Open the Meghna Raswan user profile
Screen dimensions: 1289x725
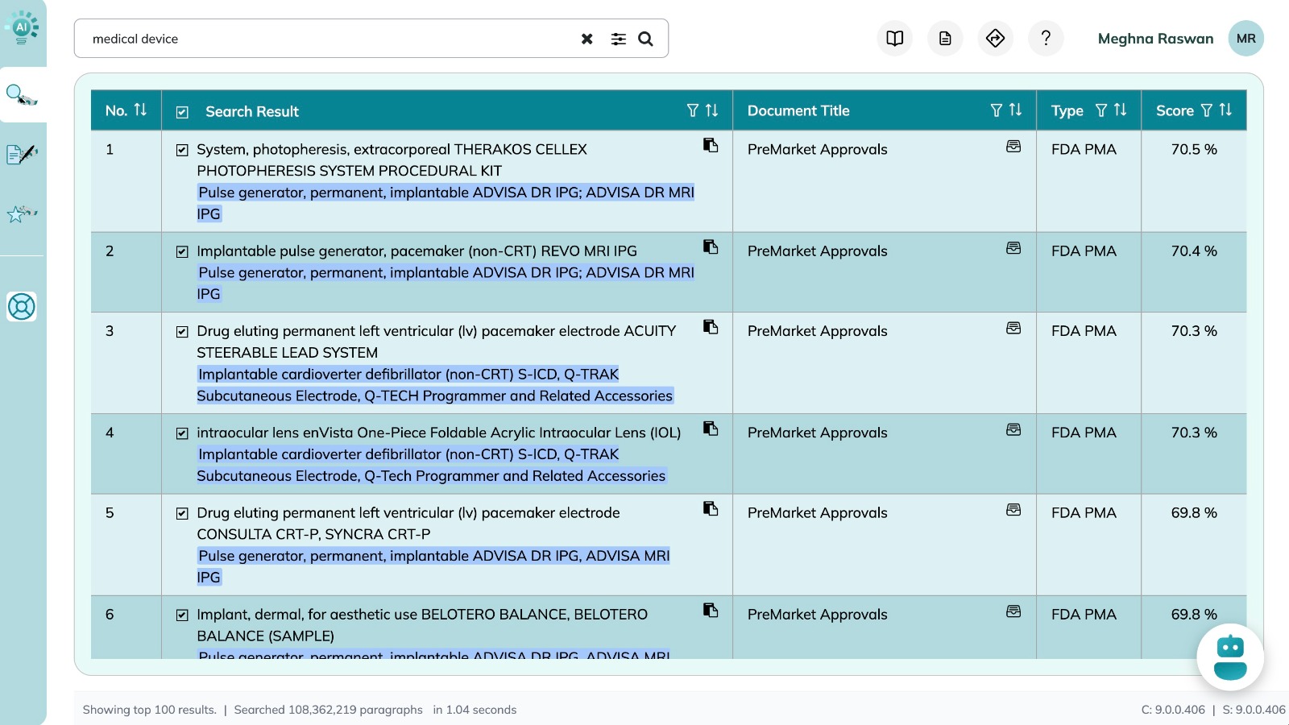[x=1155, y=39]
